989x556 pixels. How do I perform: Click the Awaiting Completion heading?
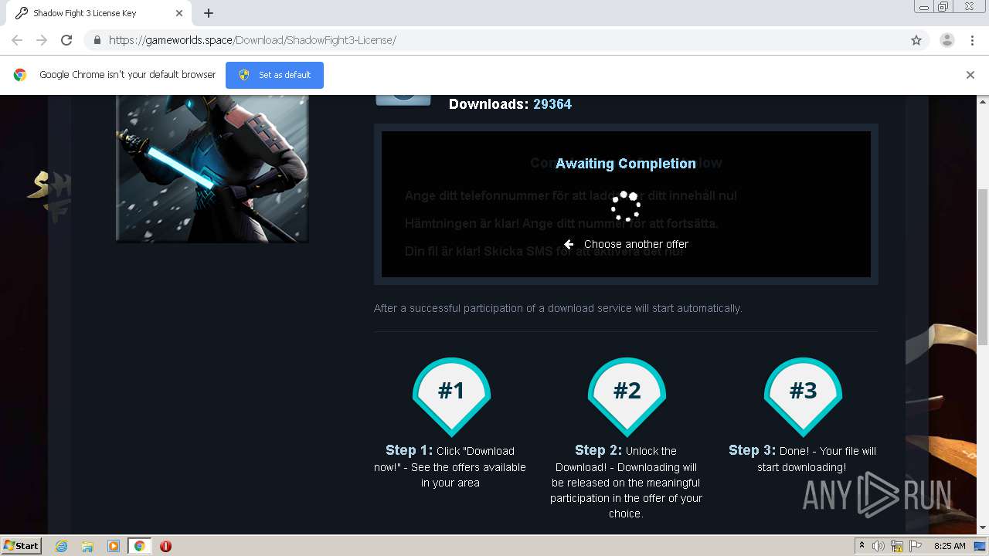pos(626,164)
